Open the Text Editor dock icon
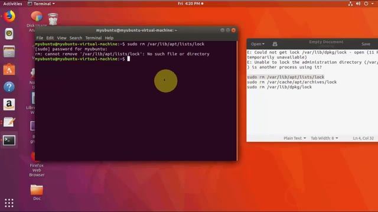Screen dimensions: 378x212 pos(9,122)
